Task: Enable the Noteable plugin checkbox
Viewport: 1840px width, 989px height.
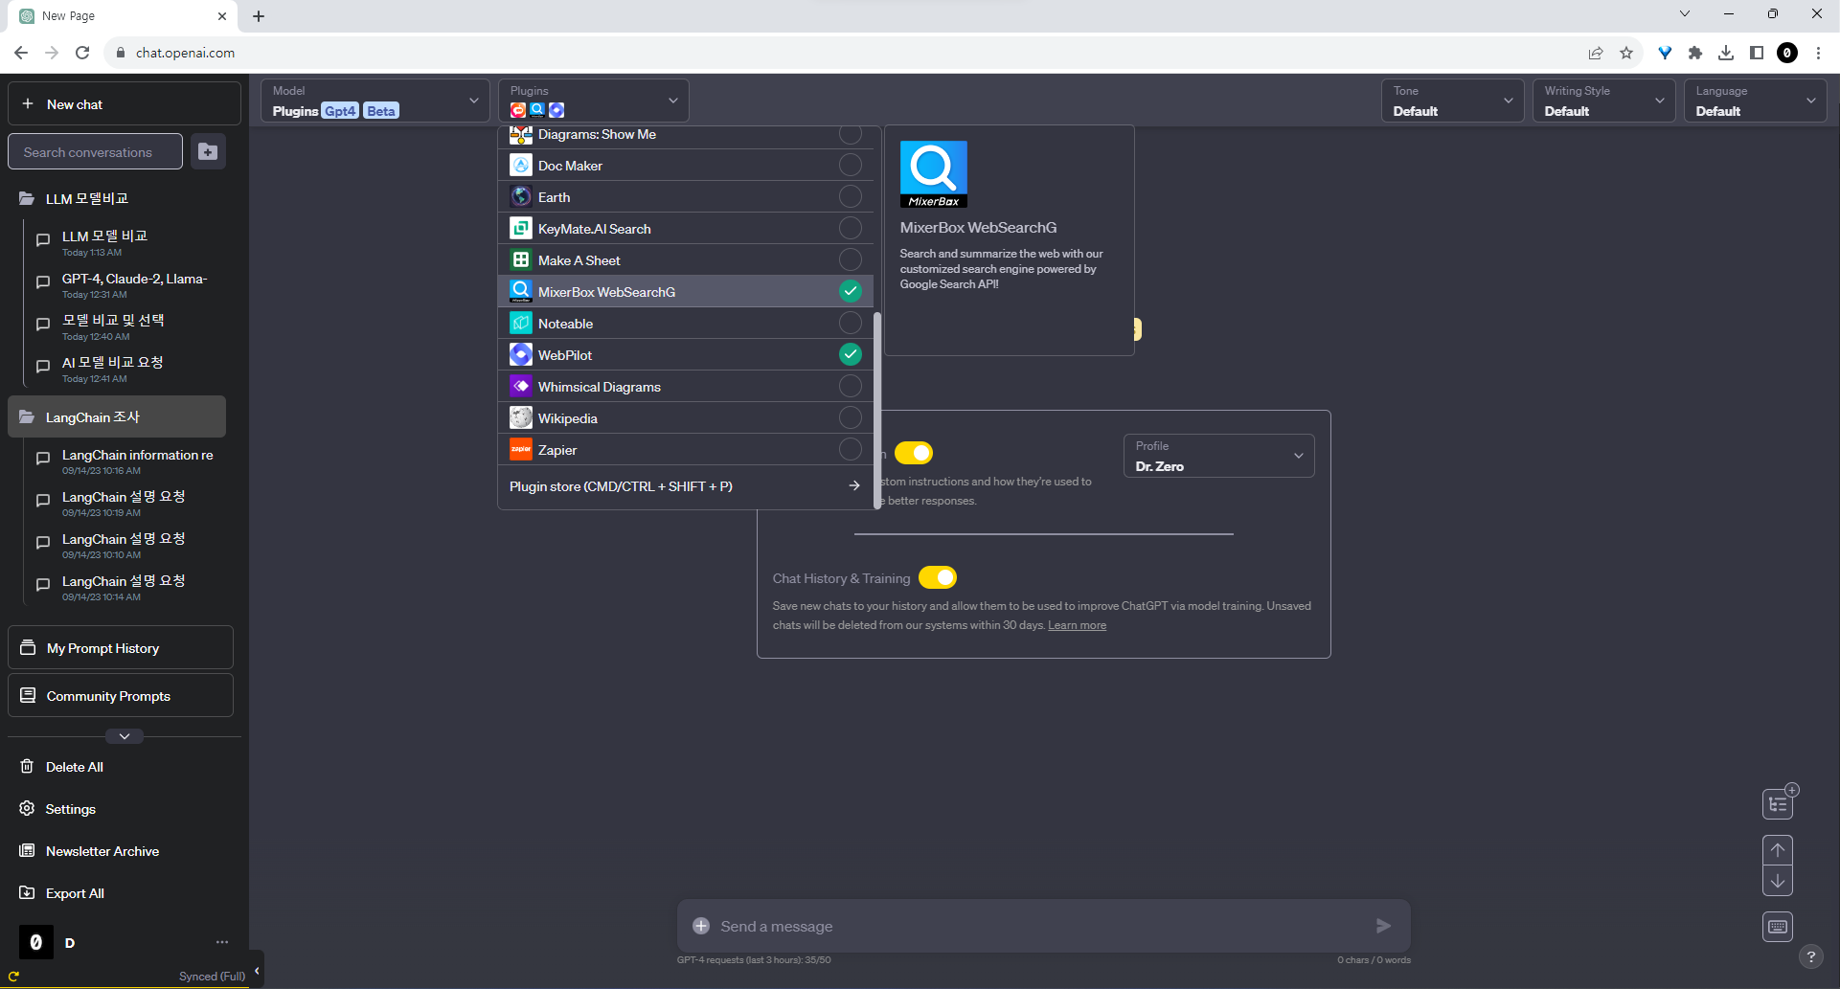Action: pyautogui.click(x=850, y=323)
